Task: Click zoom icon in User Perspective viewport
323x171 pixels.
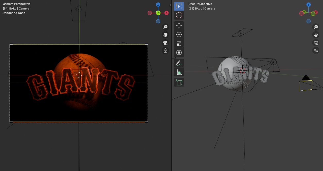Action: (316, 27)
